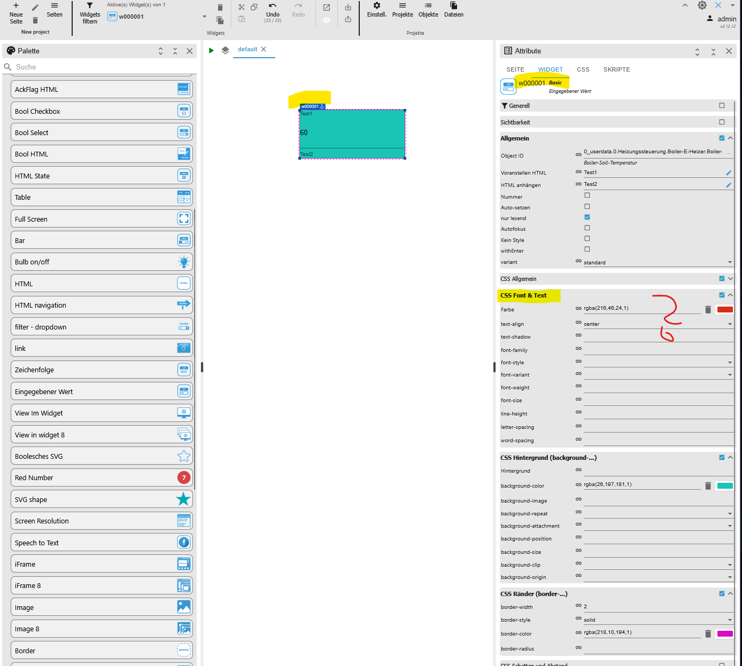The height and width of the screenshot is (666, 742).
Task: Select the Bool Checkbox palette widget
Action: 102,111
